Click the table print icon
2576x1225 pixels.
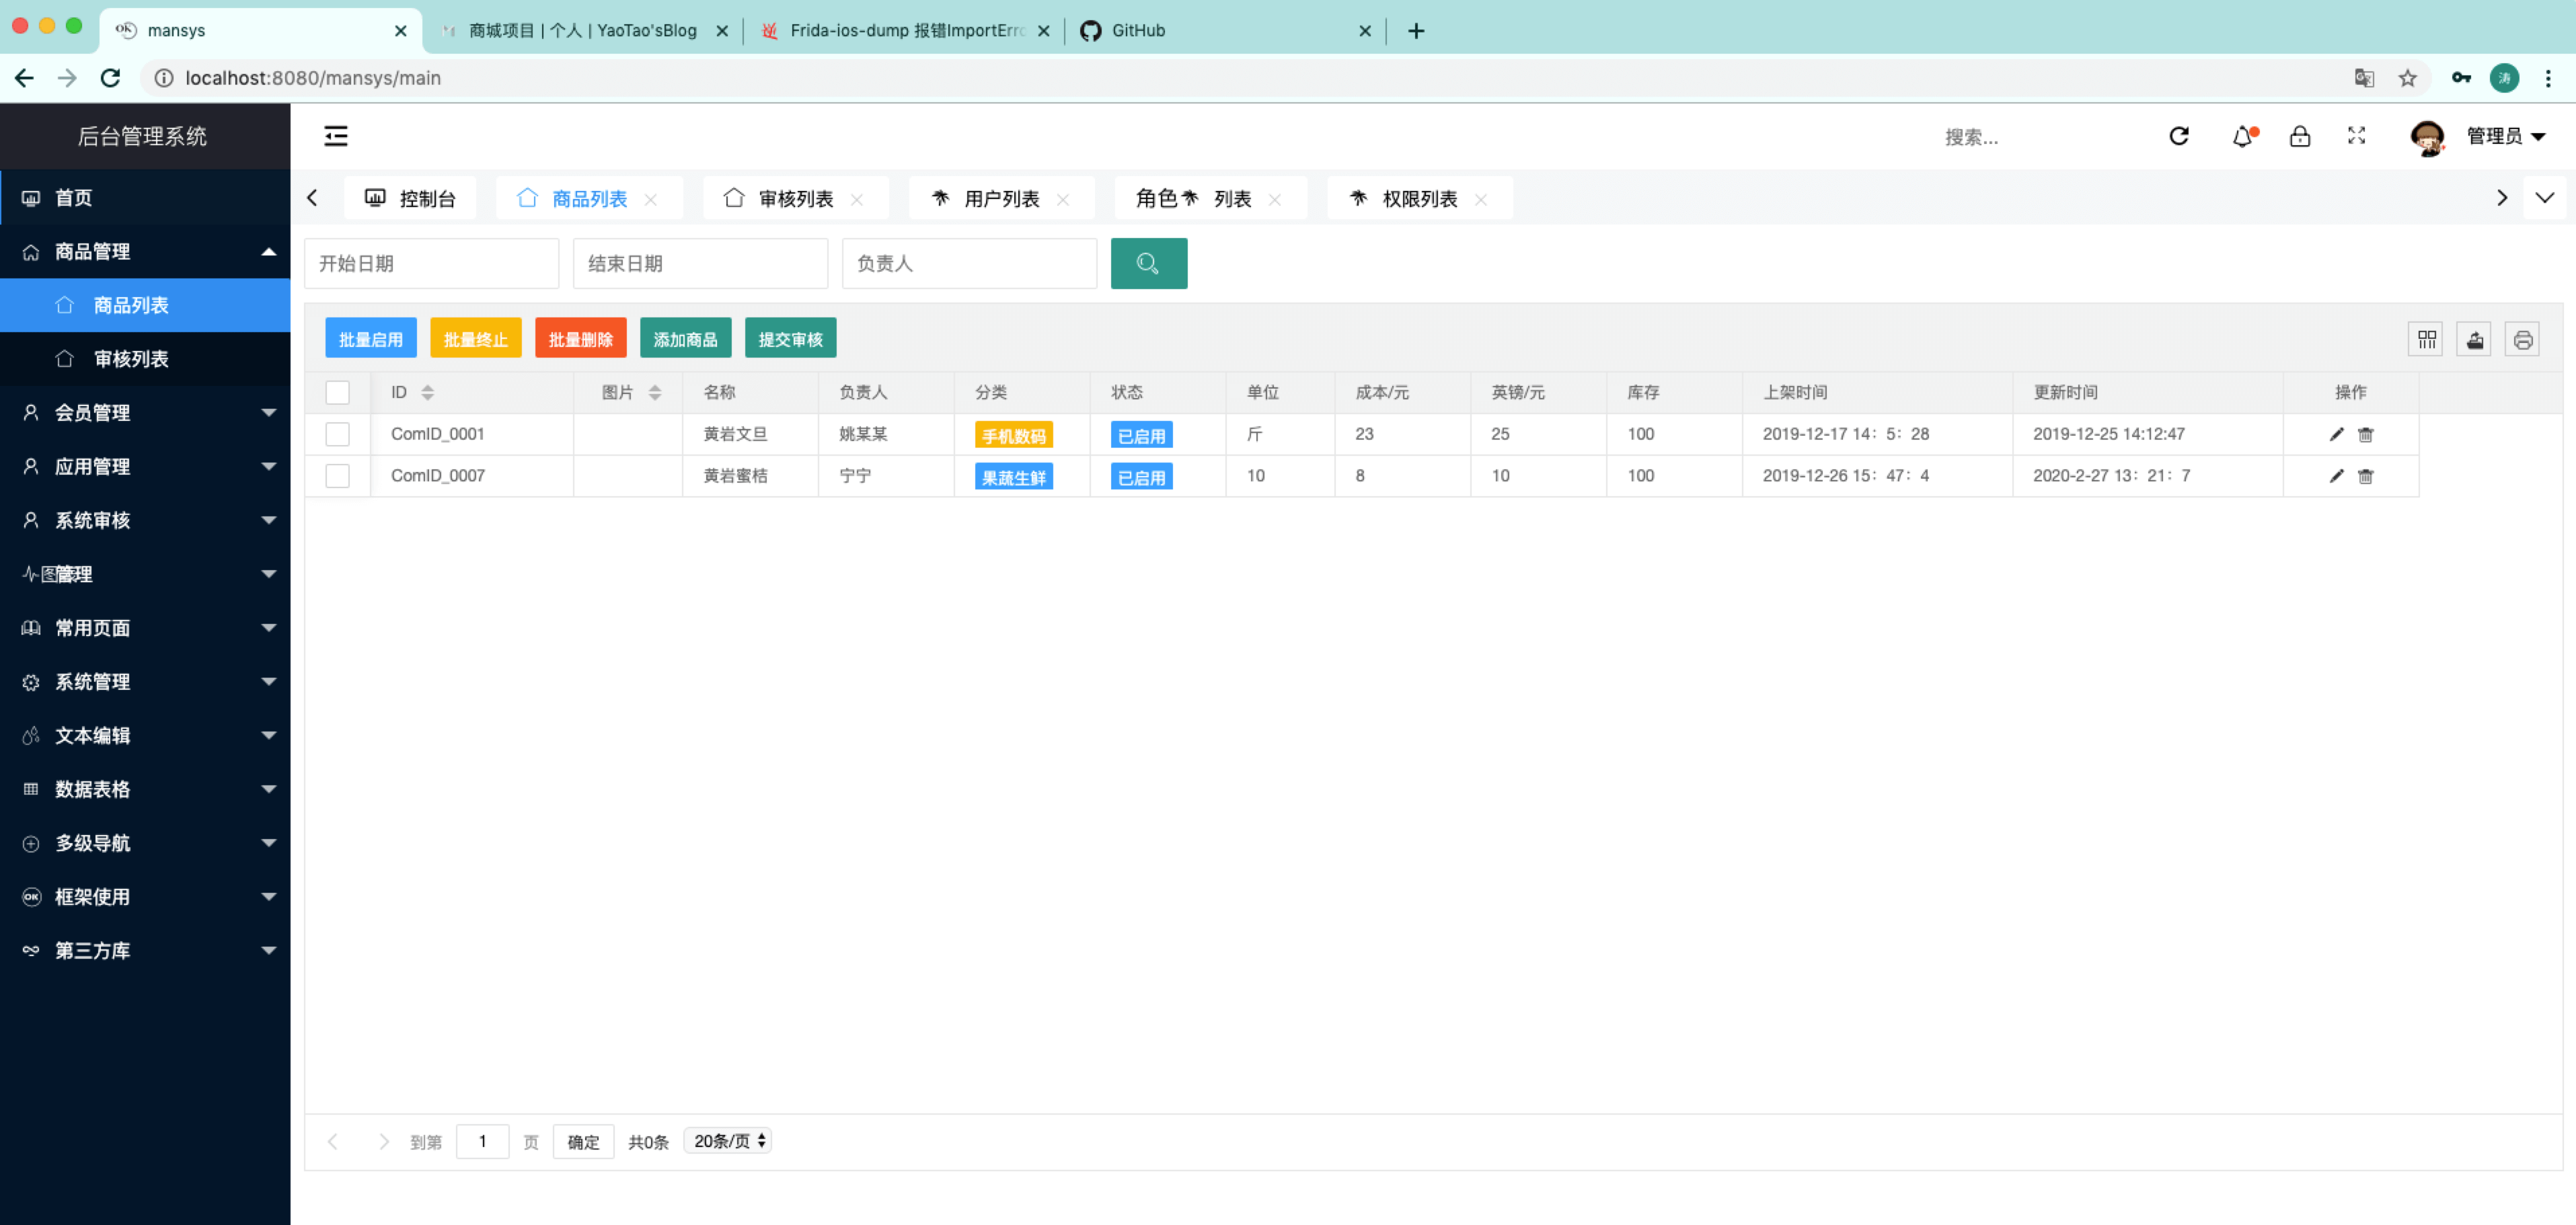coord(2523,340)
